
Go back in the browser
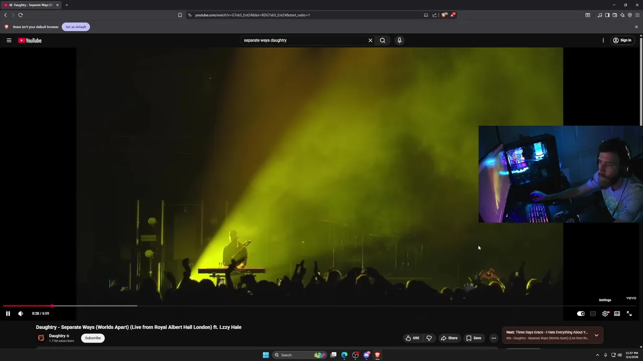(x=6, y=15)
